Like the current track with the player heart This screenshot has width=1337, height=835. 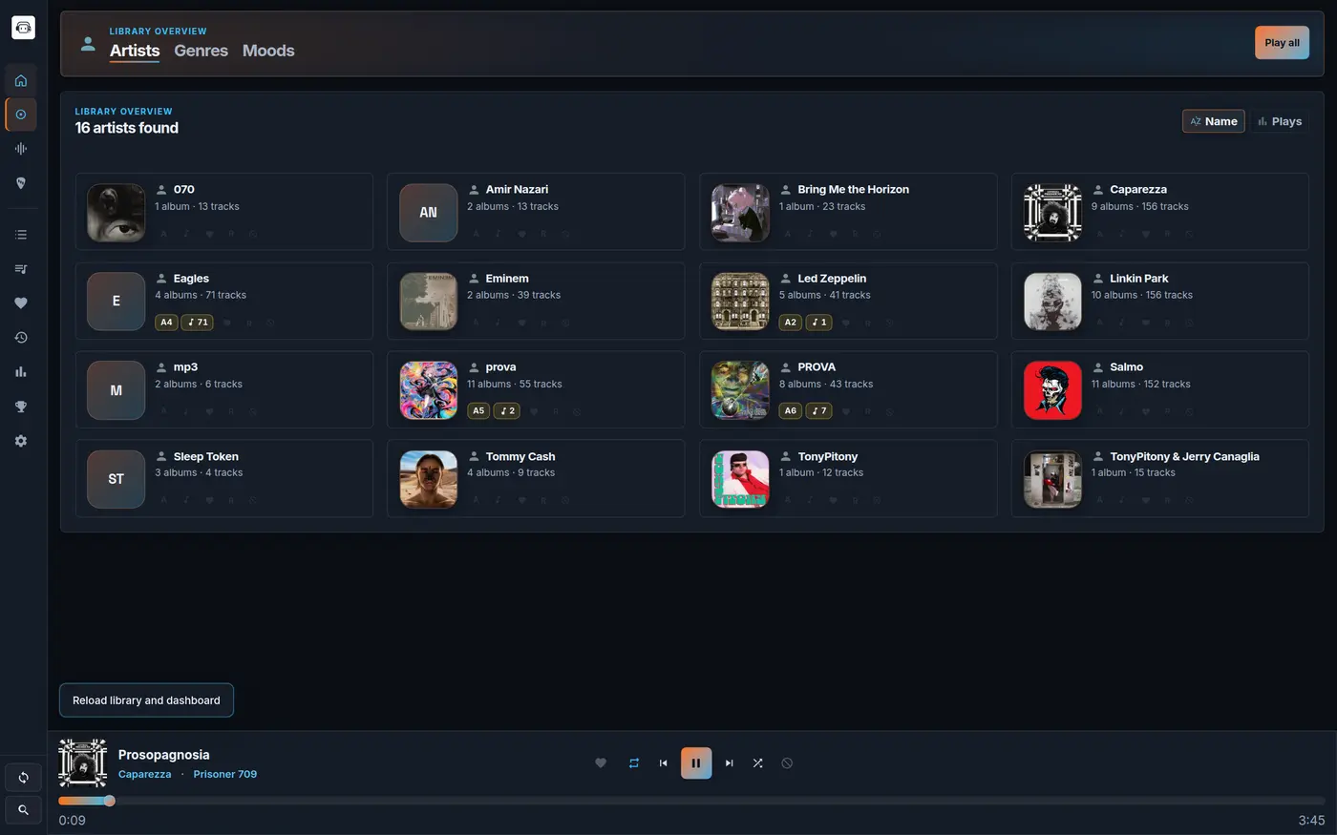point(601,762)
